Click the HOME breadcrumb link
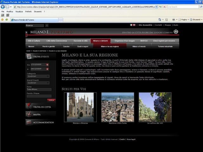The image size is (203, 152). tap(28, 51)
